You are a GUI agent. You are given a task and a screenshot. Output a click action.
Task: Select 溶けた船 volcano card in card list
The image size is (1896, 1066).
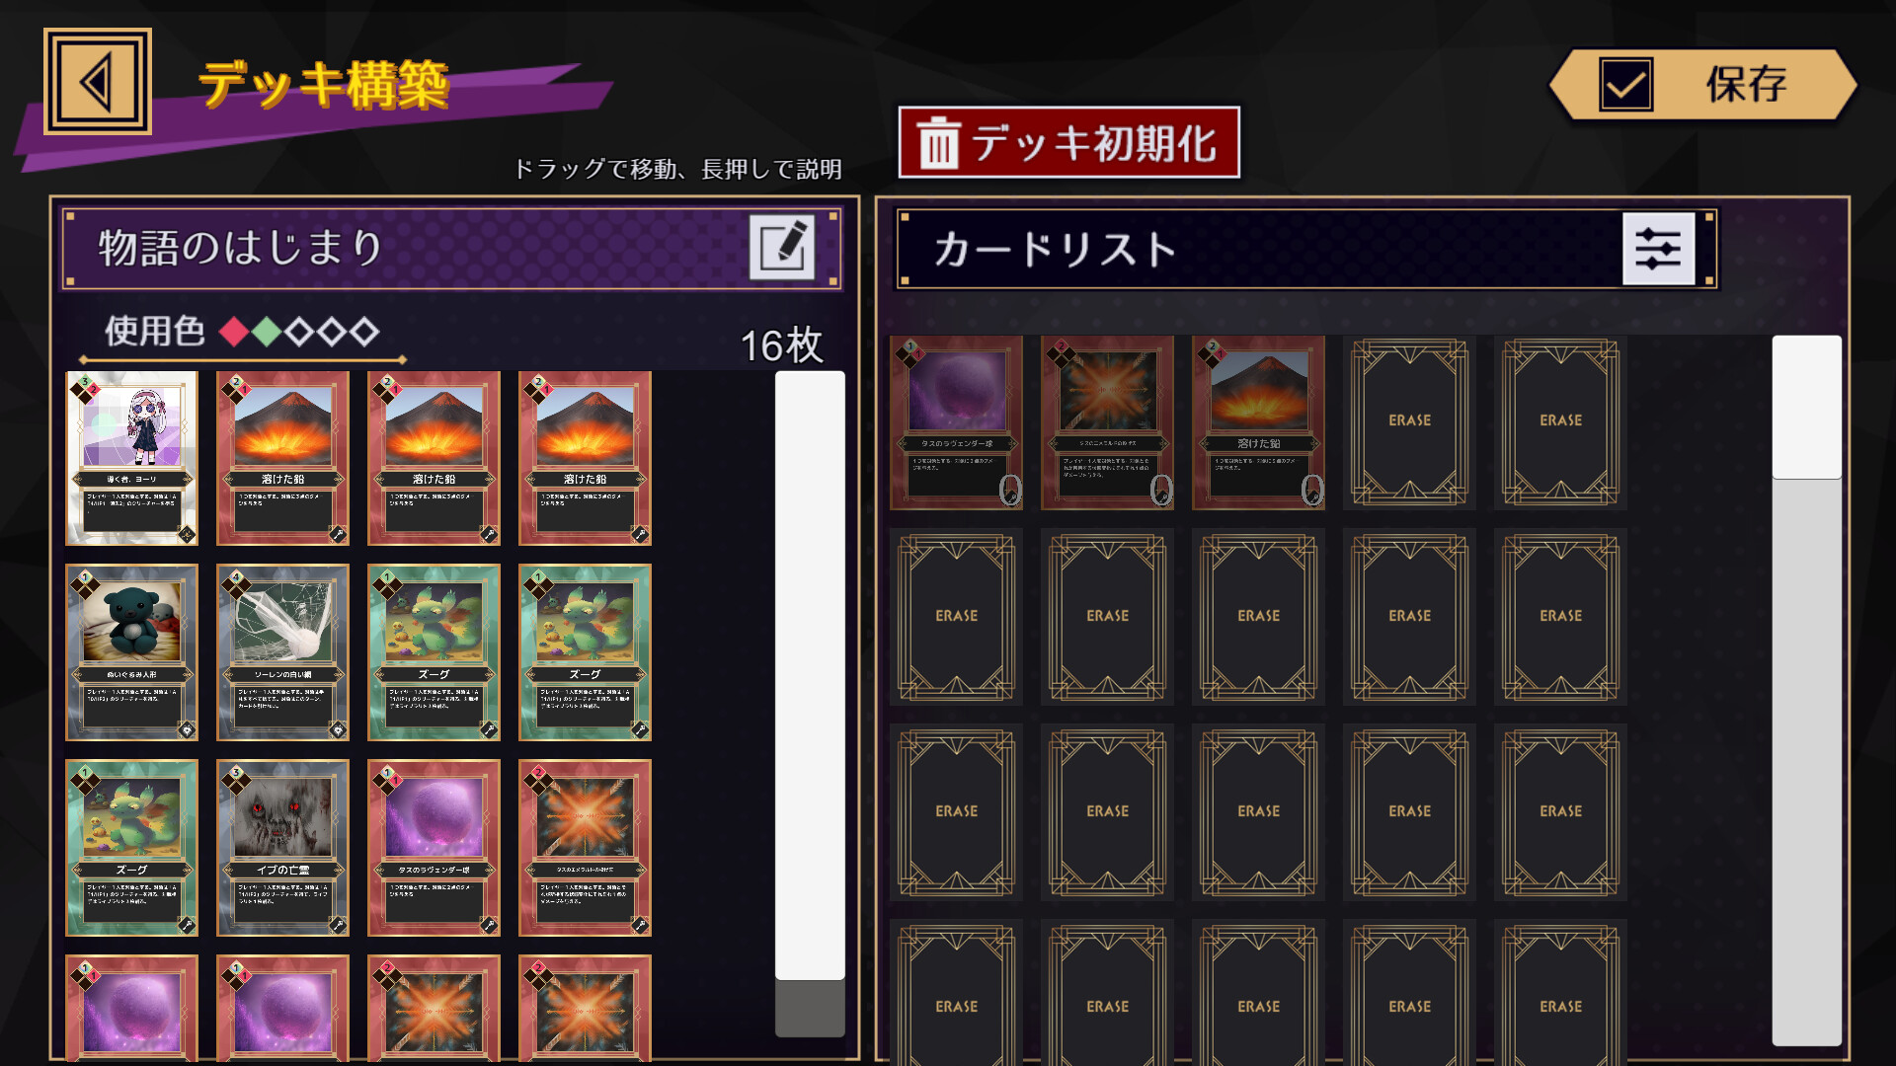pos(1258,422)
